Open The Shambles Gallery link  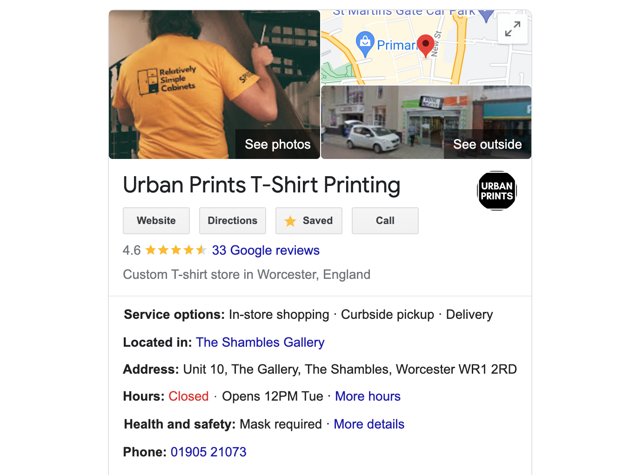click(260, 343)
